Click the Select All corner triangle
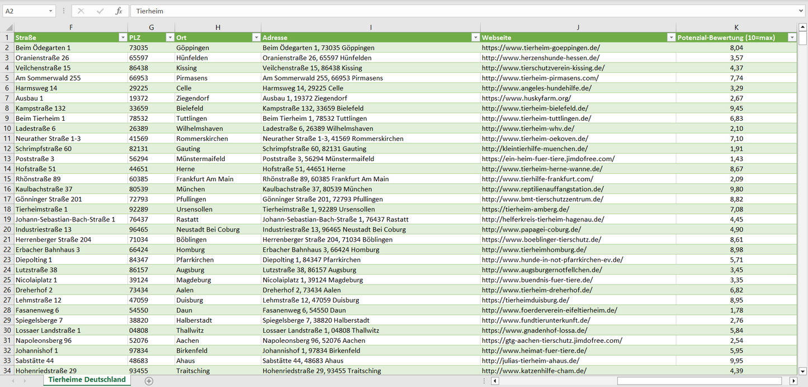The image size is (808, 387). click(7, 27)
